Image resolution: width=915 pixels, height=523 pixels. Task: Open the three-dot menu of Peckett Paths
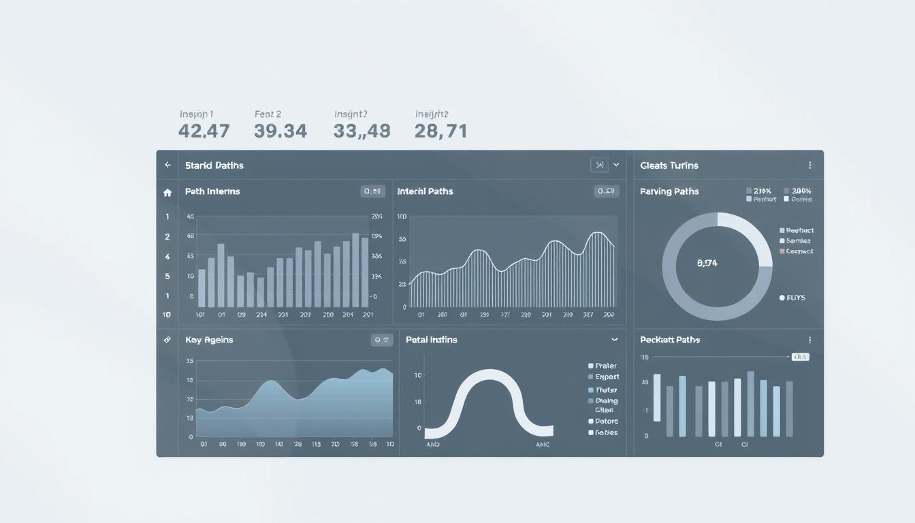click(809, 339)
